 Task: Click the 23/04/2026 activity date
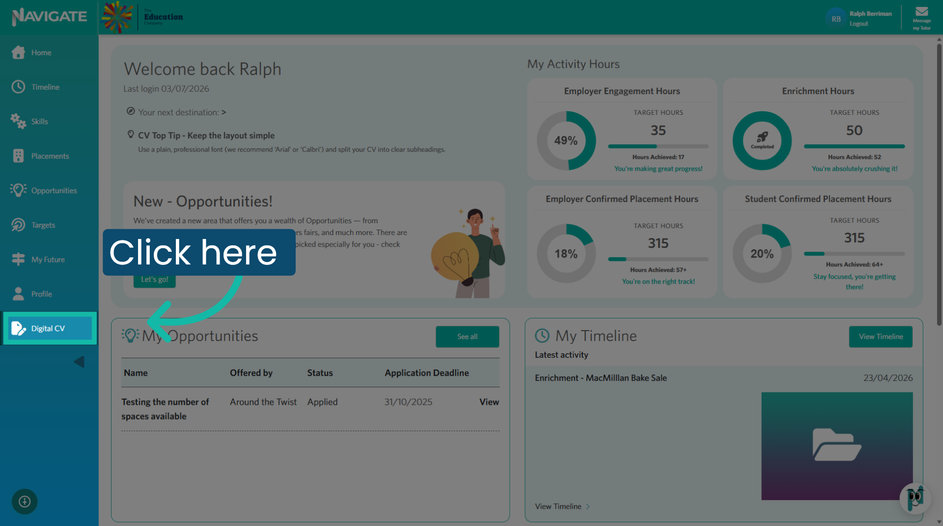pos(888,378)
